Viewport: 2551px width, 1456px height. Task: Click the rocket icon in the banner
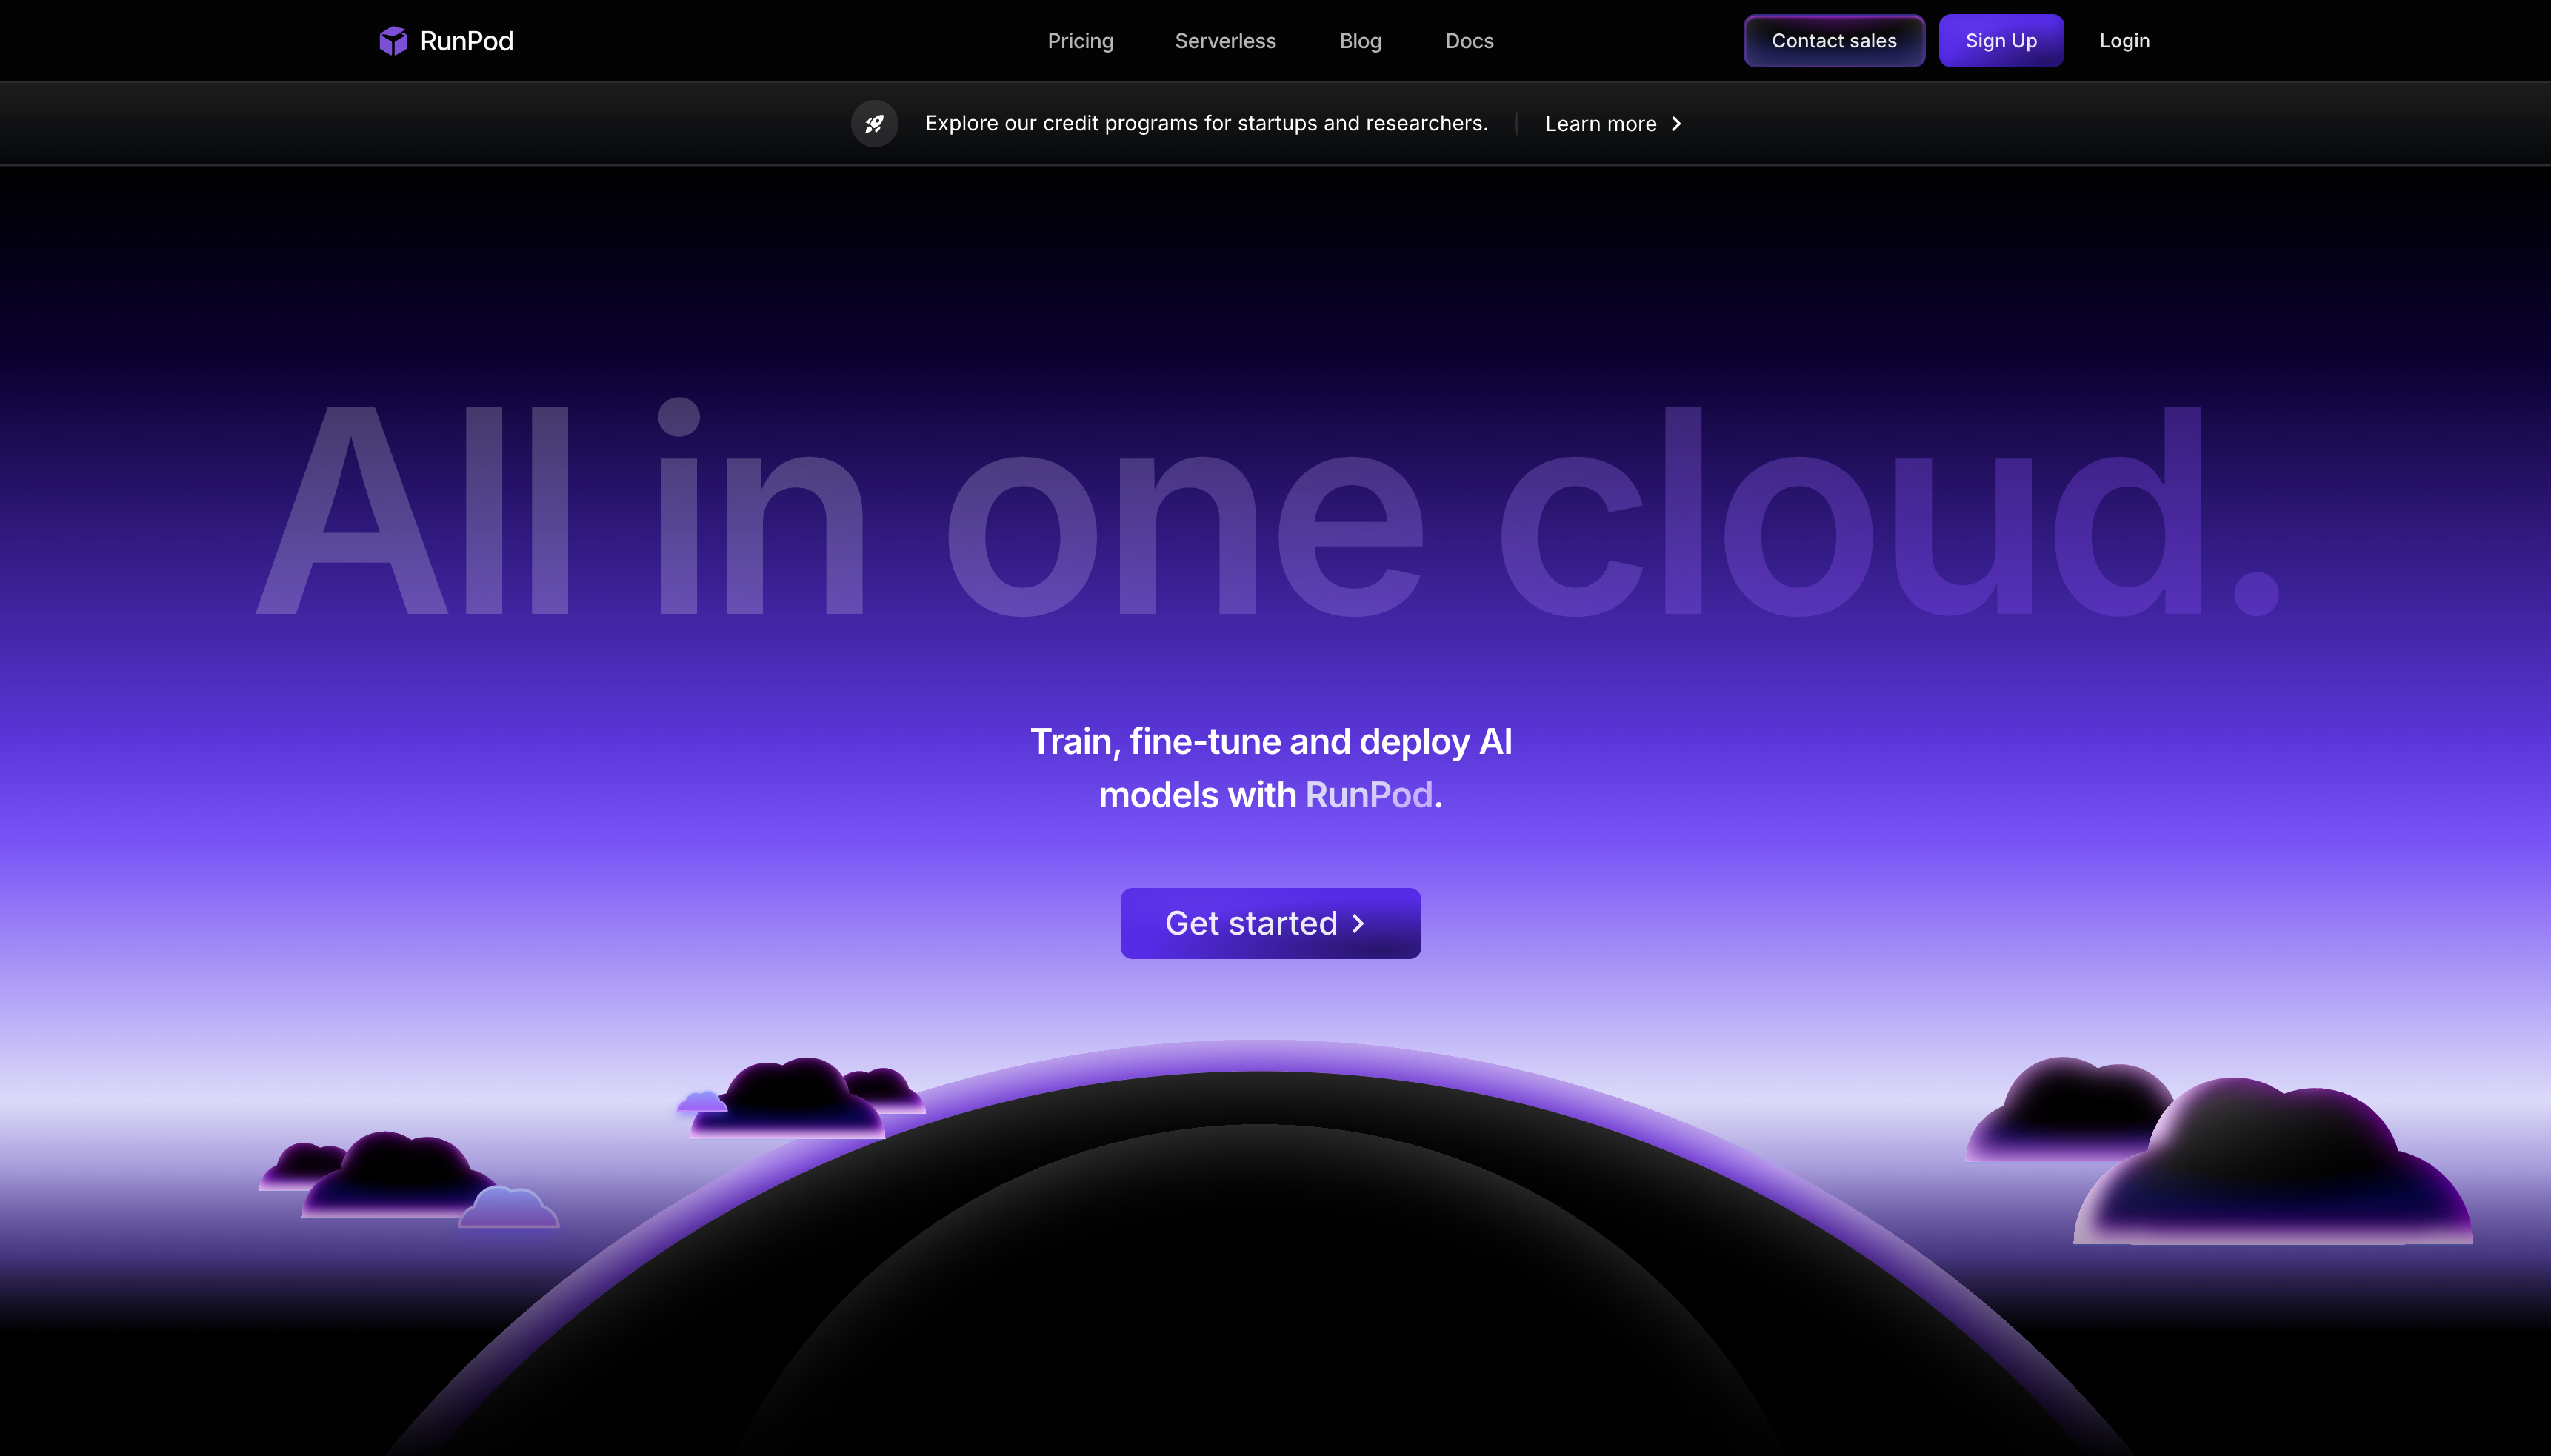point(874,124)
